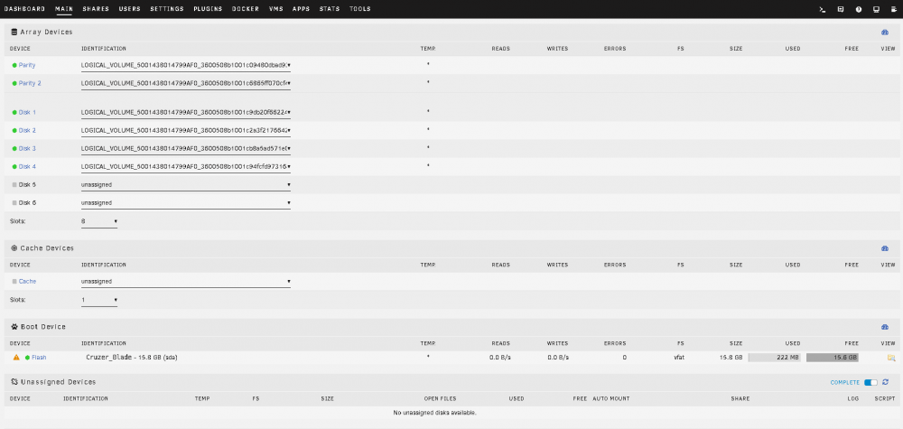
Task: Open the Flash device link
Action: [x=39, y=358]
